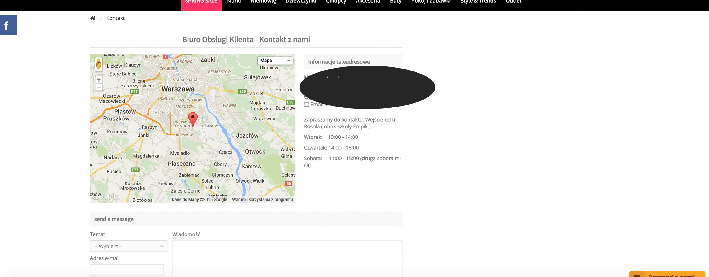
Task: Click the Józefów label on the map
Action: (247, 136)
